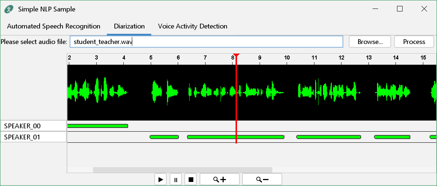Select the Diarization tab
The height and width of the screenshot is (186, 437).
129,26
